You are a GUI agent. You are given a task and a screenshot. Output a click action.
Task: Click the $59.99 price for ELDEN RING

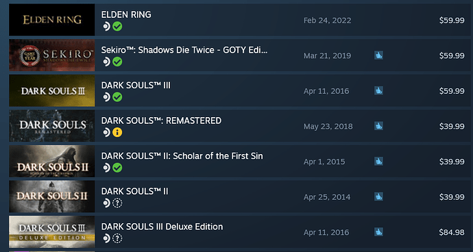[452, 21]
